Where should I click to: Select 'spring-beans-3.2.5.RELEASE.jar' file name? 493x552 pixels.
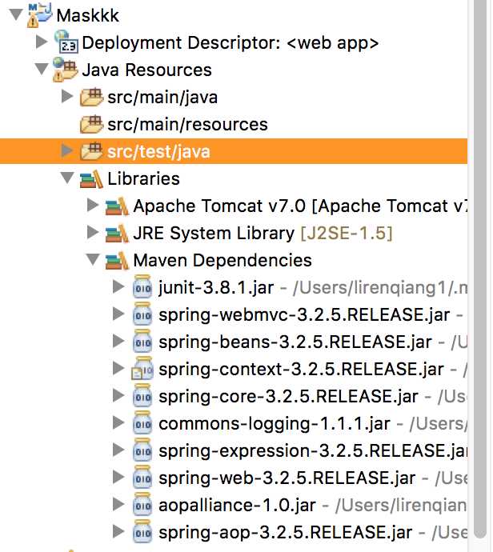point(295,342)
